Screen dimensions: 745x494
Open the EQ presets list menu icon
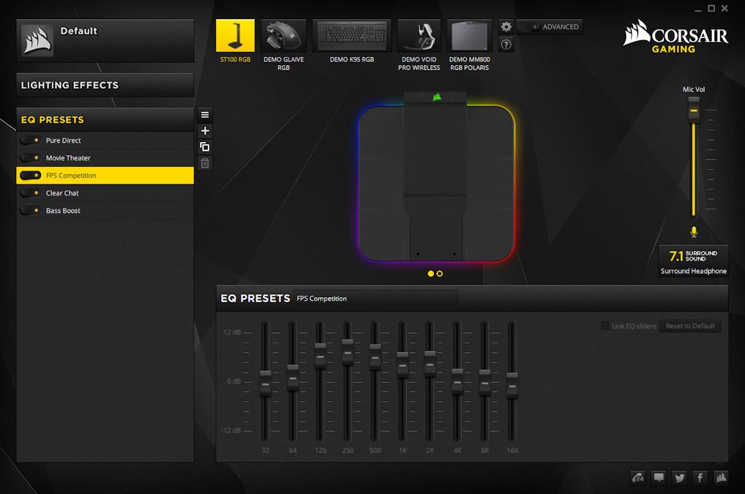(x=205, y=115)
